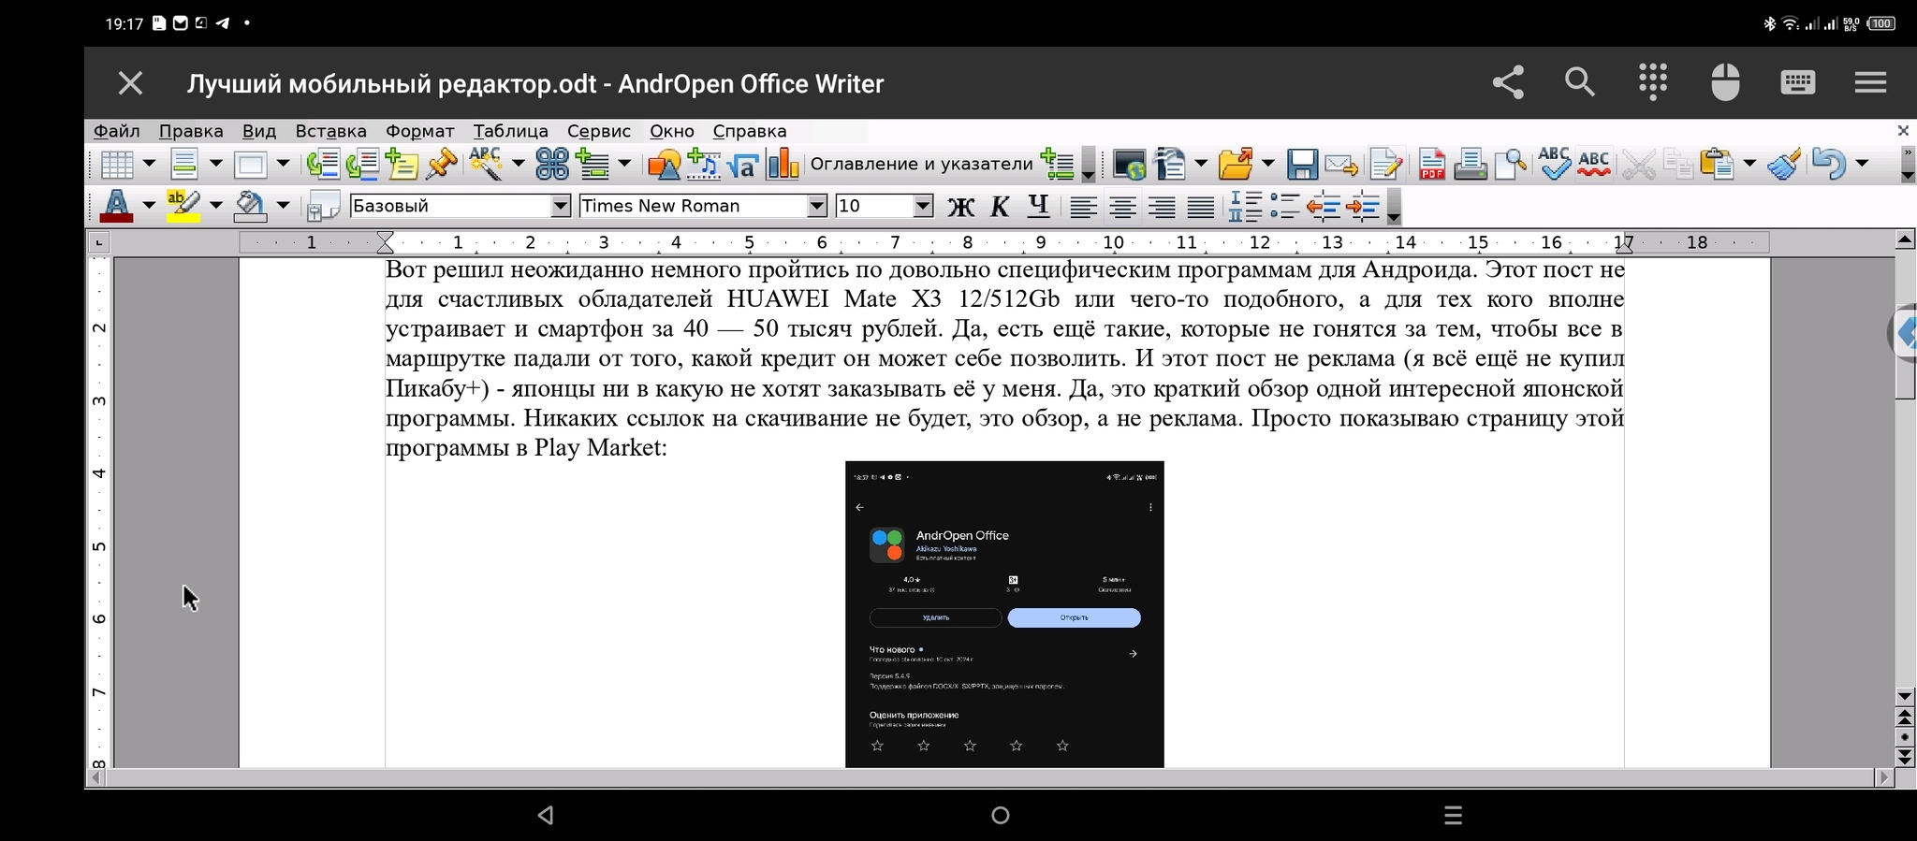
Task: Decrease paragraph indent
Action: pos(1324,206)
